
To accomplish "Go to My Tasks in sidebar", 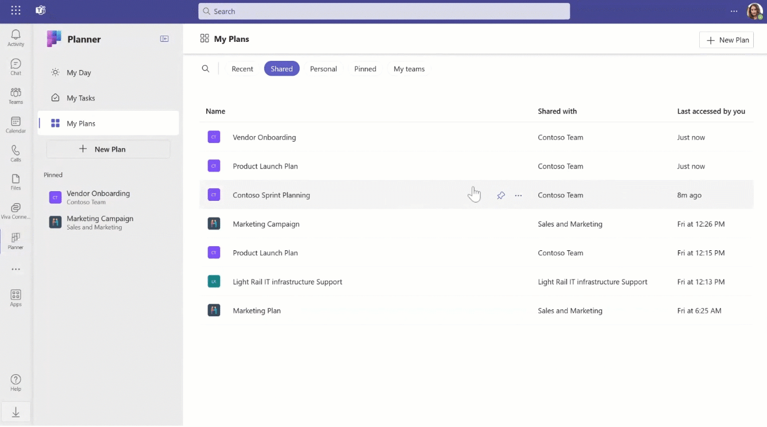I will (108, 98).
